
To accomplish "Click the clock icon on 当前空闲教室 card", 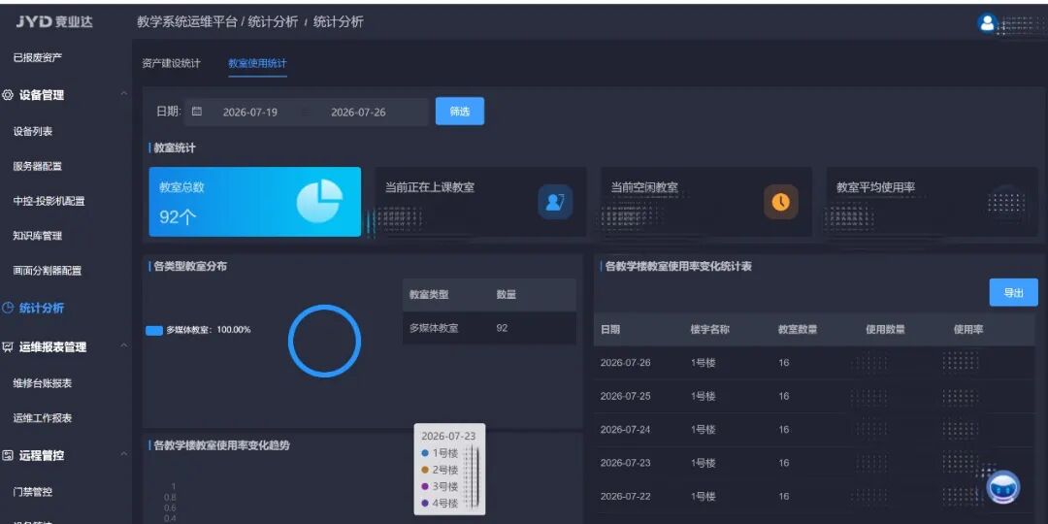I will (x=780, y=202).
